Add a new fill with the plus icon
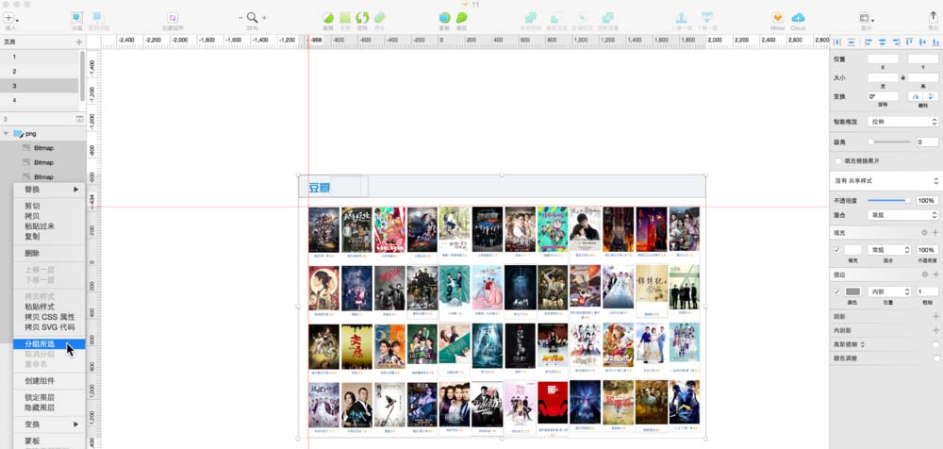943x449 pixels. tap(935, 232)
